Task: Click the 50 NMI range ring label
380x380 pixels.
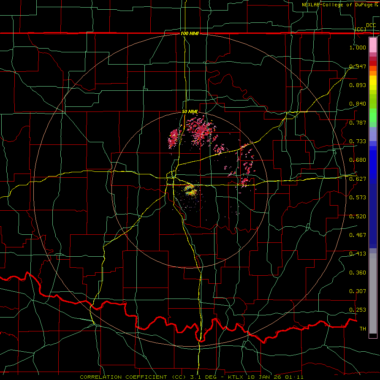Action: [190, 112]
